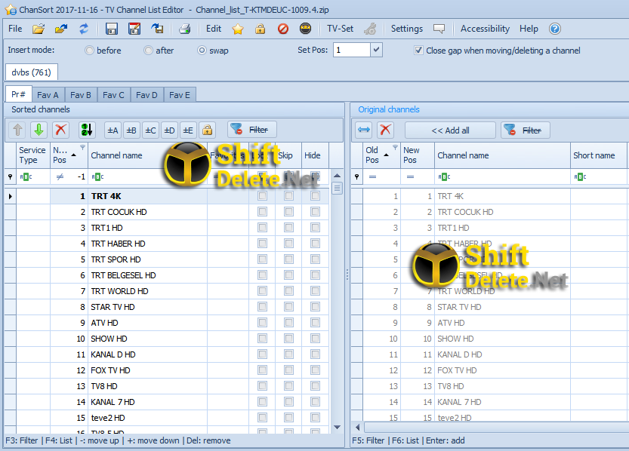Screen dimensions: 629x451
Task: Toggle favorite list ±A button
Action: [x=113, y=130]
